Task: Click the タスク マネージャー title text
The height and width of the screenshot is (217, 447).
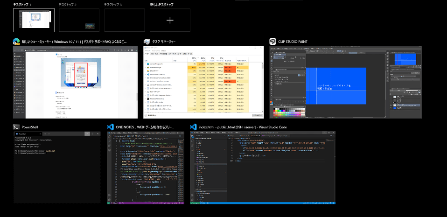Action: pyautogui.click(x=164, y=42)
